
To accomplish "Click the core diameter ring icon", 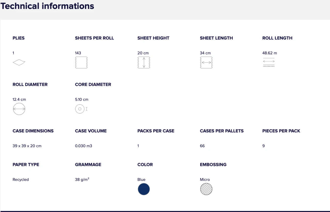I will pyautogui.click(x=81, y=109).
